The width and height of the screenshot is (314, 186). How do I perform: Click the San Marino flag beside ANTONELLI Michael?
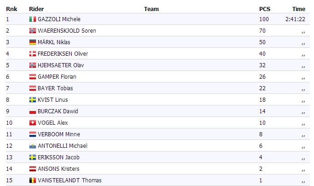[32, 146]
